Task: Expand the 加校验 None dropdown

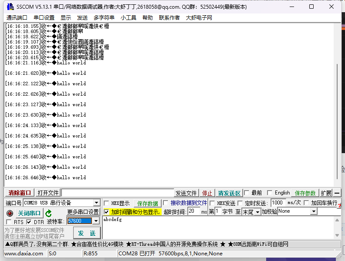Action: click(314, 211)
